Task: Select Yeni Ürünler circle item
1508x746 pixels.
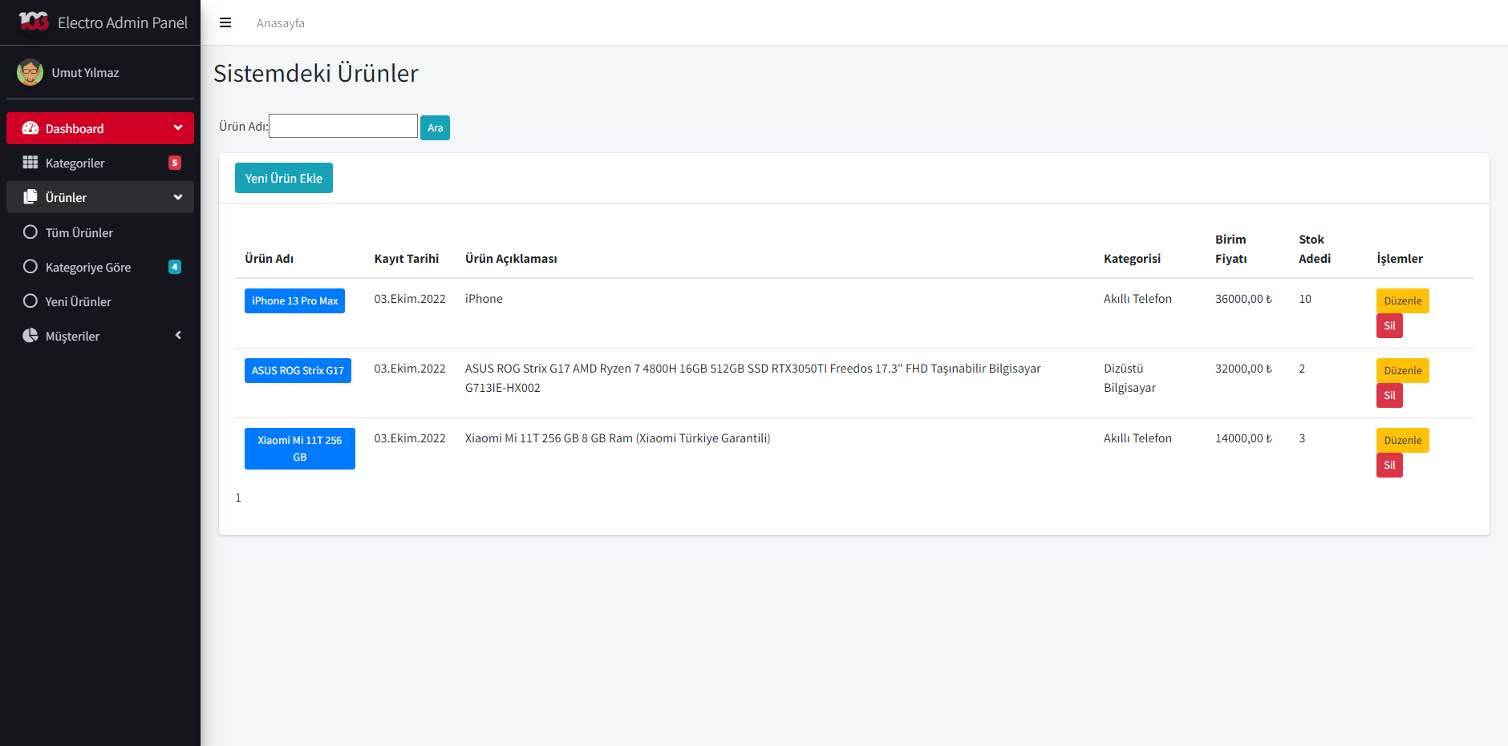Action: click(x=30, y=301)
